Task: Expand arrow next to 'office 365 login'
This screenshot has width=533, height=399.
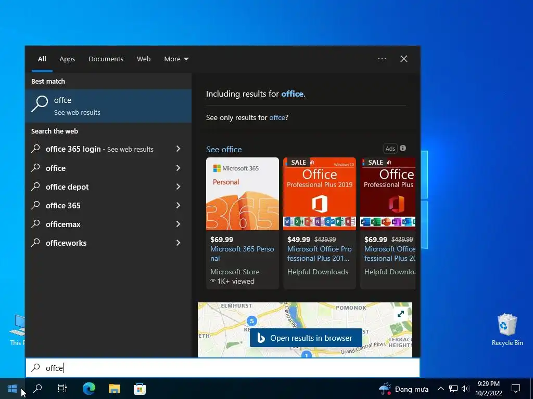Action: (178, 149)
